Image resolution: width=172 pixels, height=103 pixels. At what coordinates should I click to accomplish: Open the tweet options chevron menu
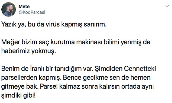pos(167,6)
